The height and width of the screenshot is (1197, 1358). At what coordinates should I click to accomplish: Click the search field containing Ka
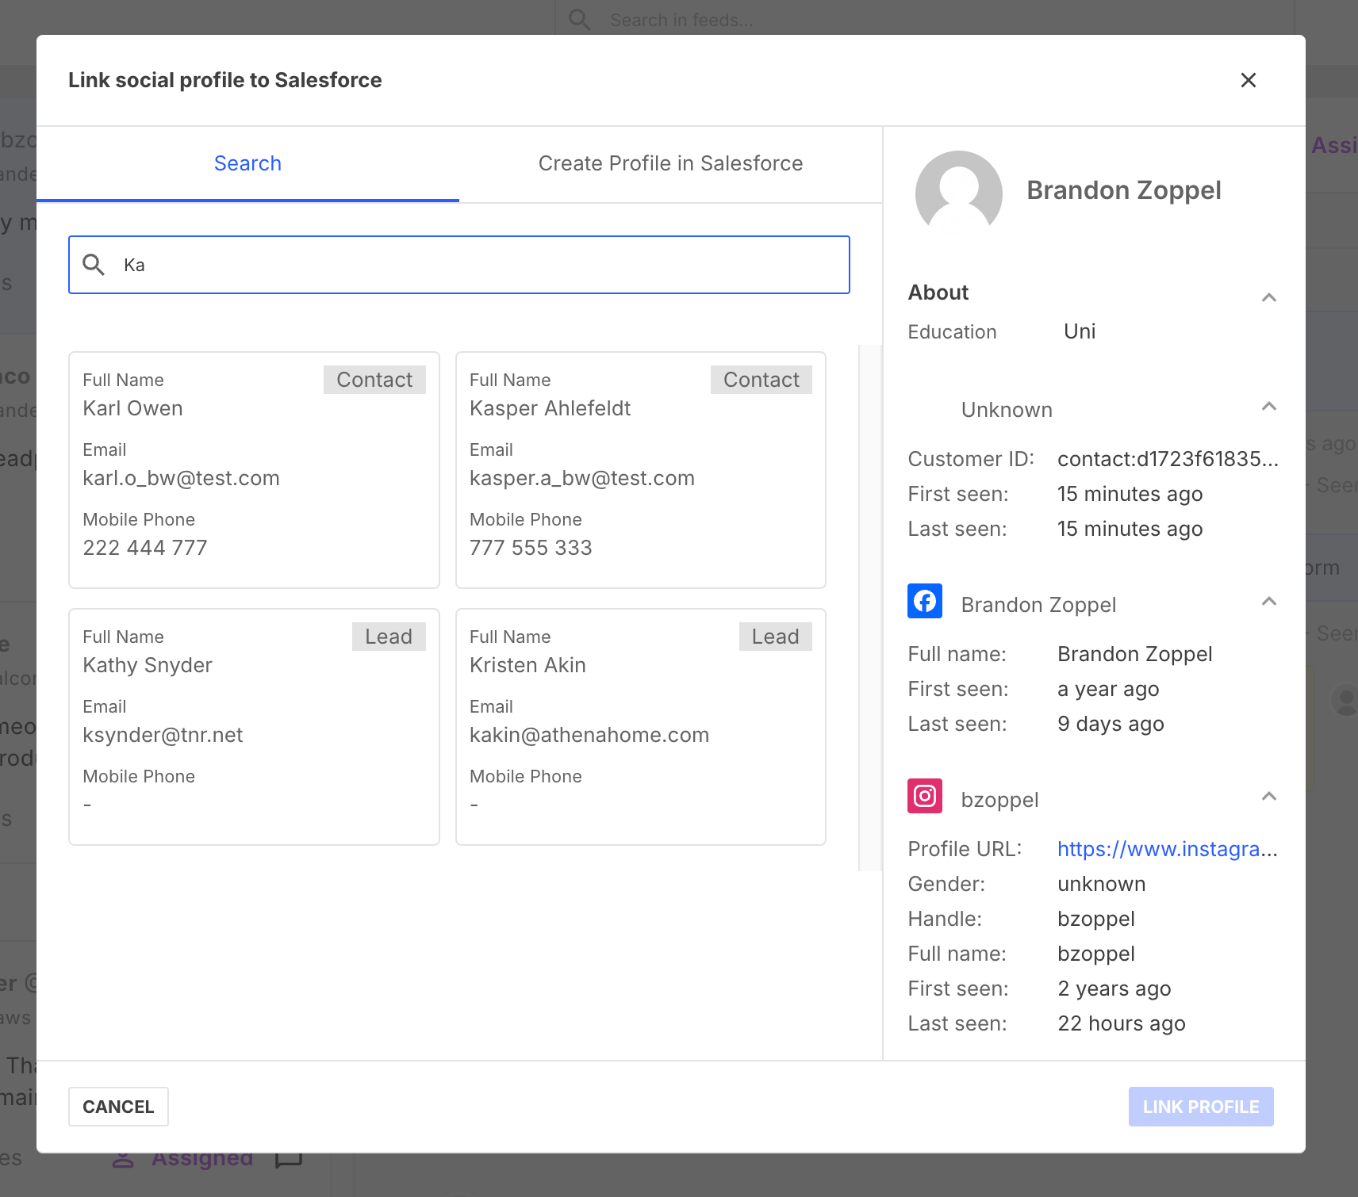459,265
